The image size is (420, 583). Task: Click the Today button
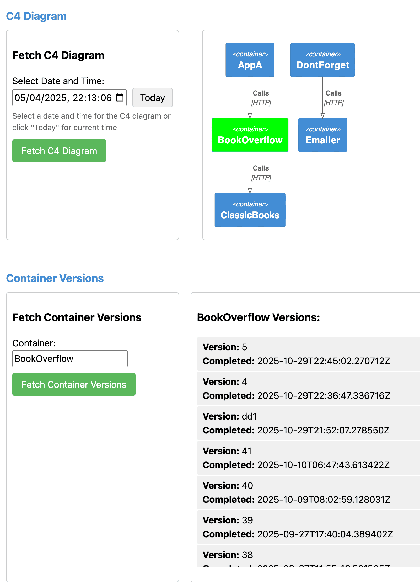tap(152, 98)
